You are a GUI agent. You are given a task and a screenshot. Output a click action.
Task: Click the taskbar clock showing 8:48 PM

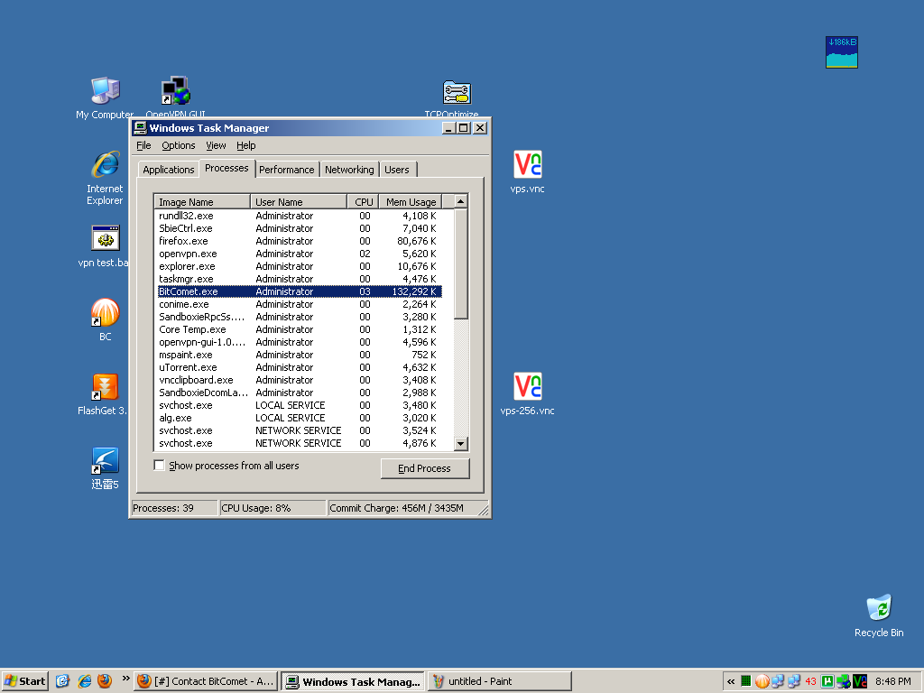tap(892, 681)
